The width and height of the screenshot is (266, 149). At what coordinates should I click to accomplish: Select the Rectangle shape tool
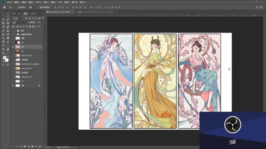(3, 49)
